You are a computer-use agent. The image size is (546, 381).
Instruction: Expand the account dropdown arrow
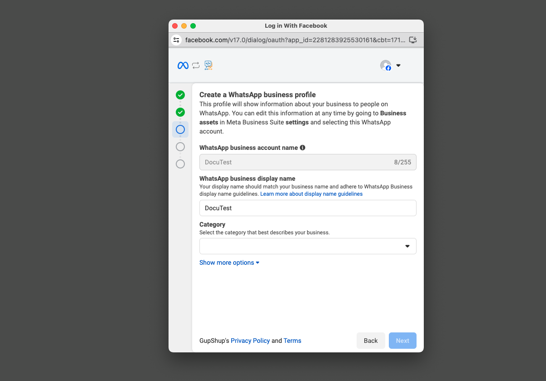(398, 65)
